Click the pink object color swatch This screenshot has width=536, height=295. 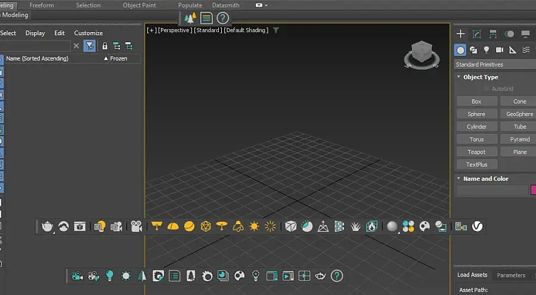click(533, 190)
